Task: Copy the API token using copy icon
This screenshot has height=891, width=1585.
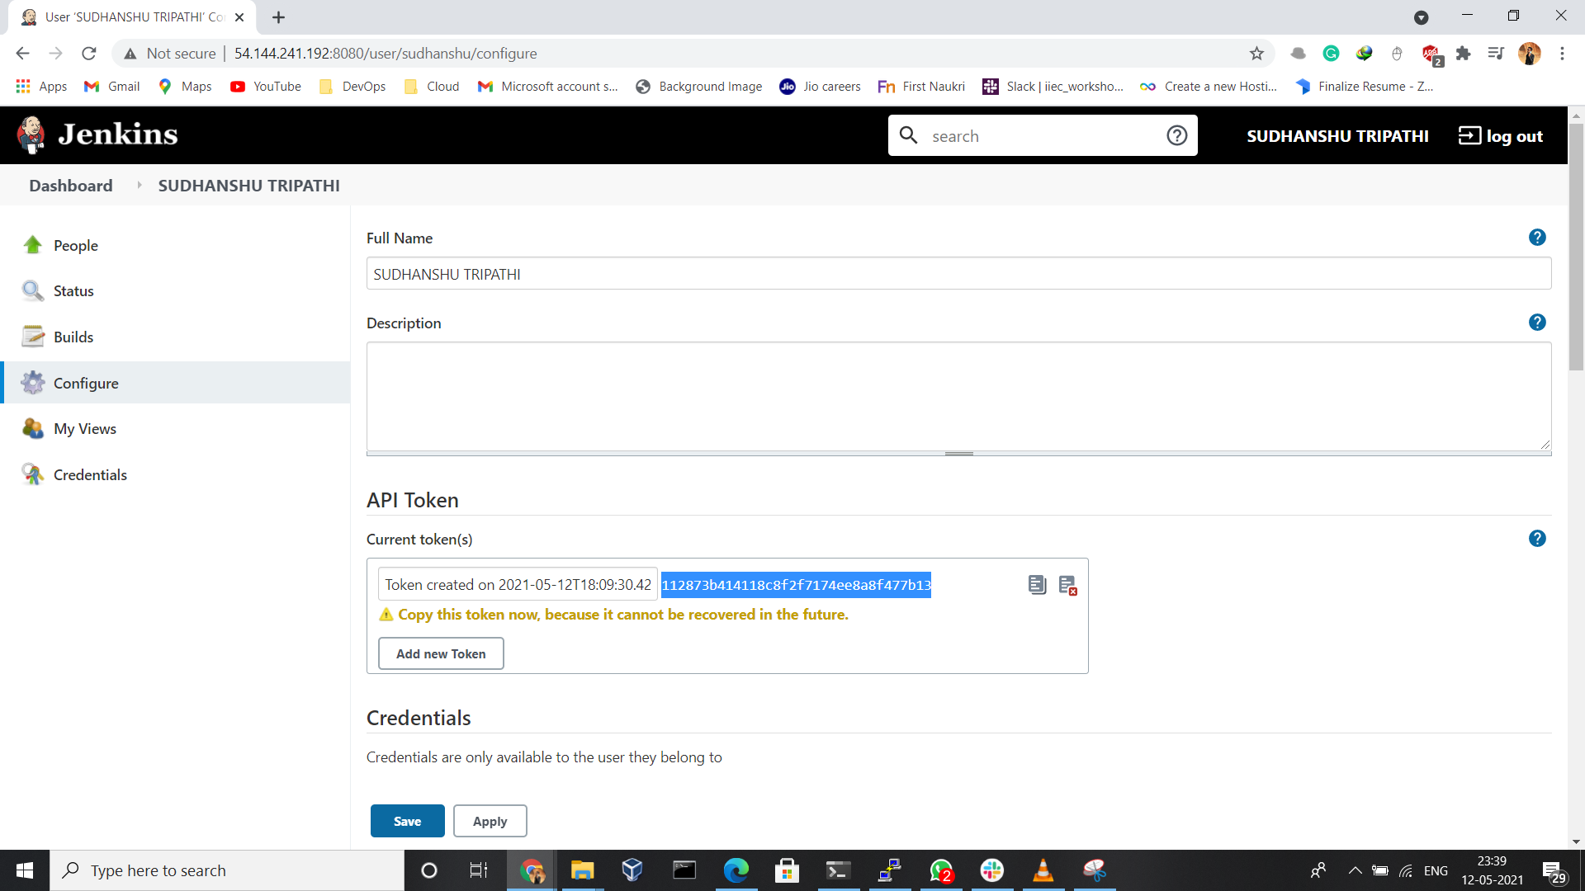Action: click(1038, 584)
